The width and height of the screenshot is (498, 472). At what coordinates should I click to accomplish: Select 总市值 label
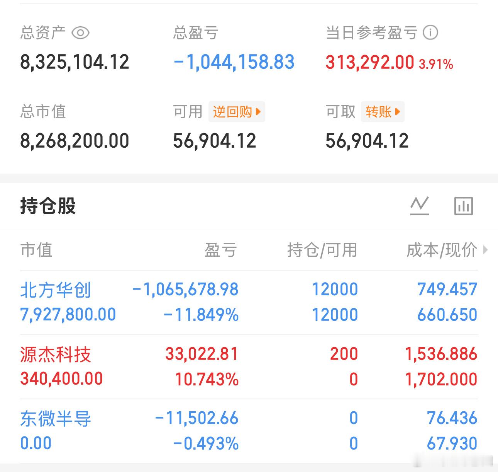click(43, 111)
